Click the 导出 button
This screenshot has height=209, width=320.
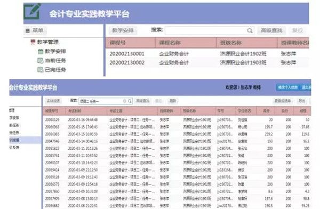pos(302,101)
